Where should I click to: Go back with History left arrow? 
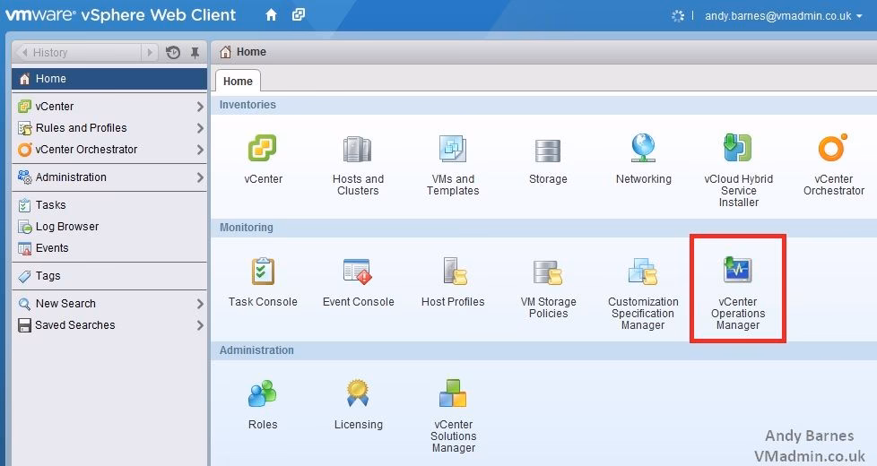24,53
